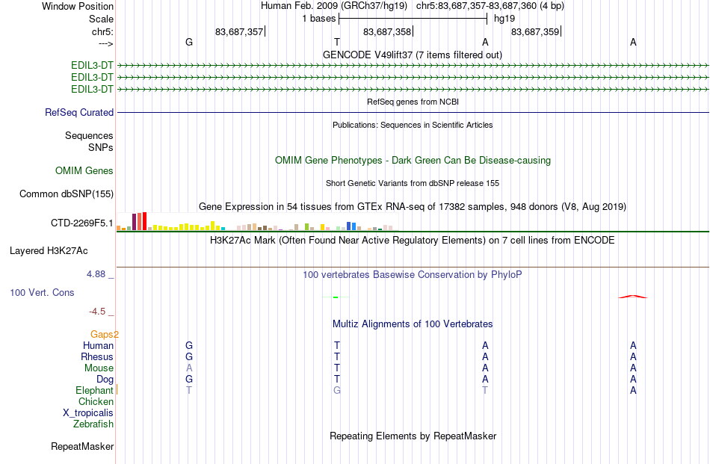The height and width of the screenshot is (464, 710).
Task: Click the -4.5 PhyloP lower scale value
Action: coord(97,312)
